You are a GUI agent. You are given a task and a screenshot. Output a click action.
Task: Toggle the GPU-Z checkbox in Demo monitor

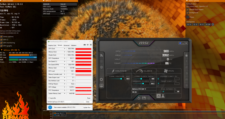[x=1, y=40]
